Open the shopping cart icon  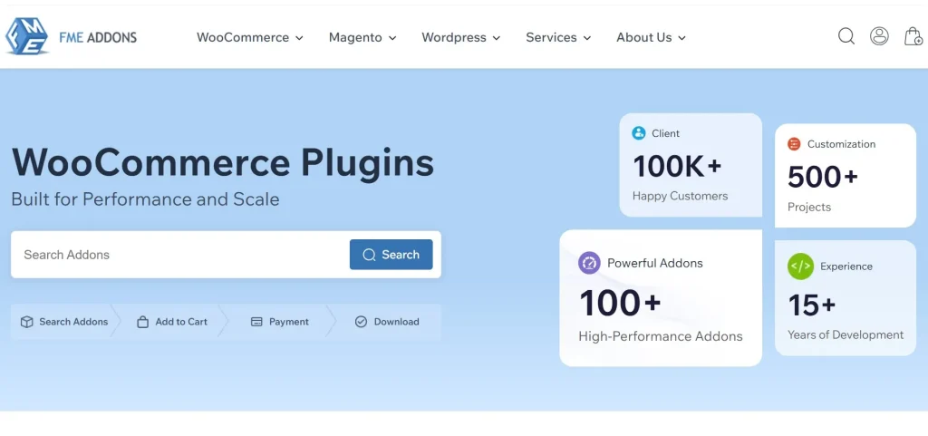[913, 36]
